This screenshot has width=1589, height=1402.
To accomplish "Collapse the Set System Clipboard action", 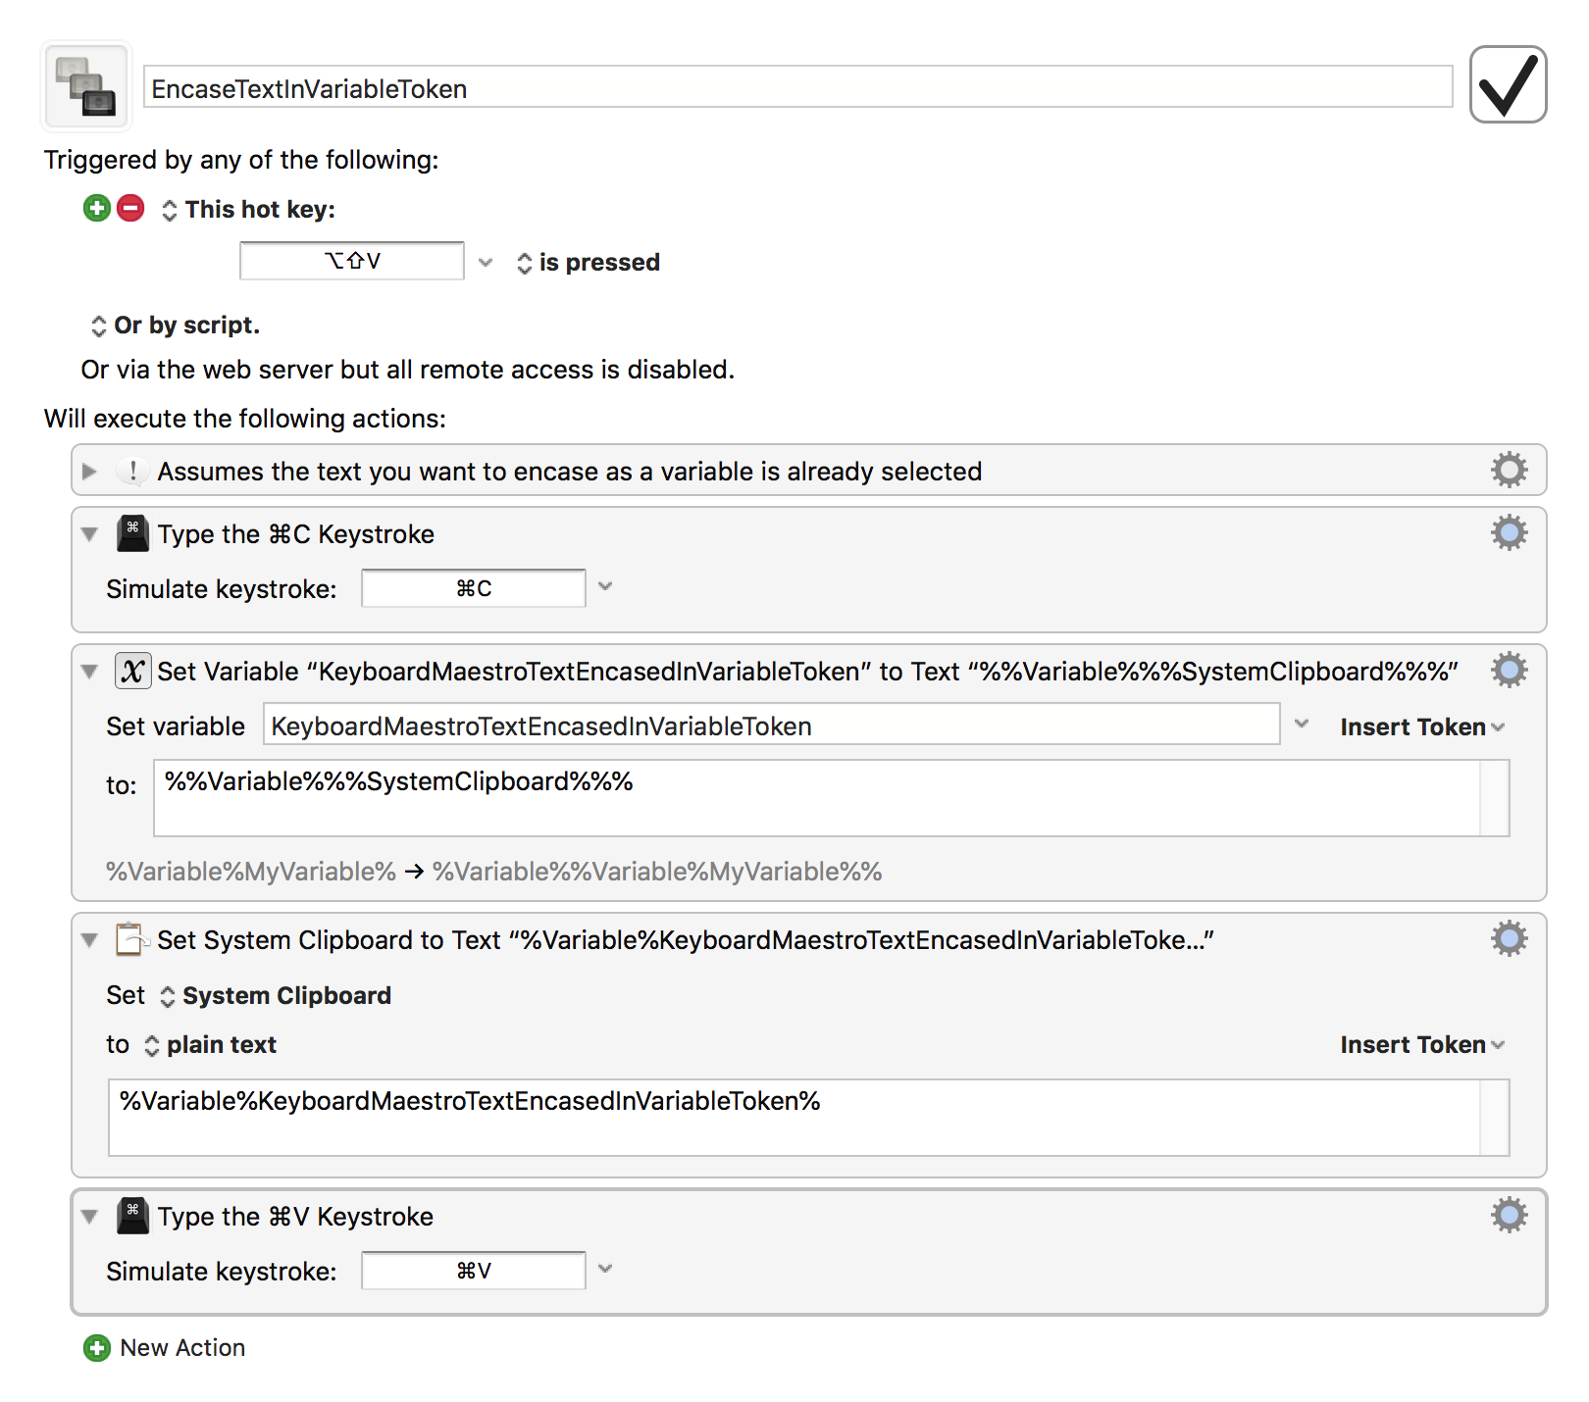I will tap(89, 940).
